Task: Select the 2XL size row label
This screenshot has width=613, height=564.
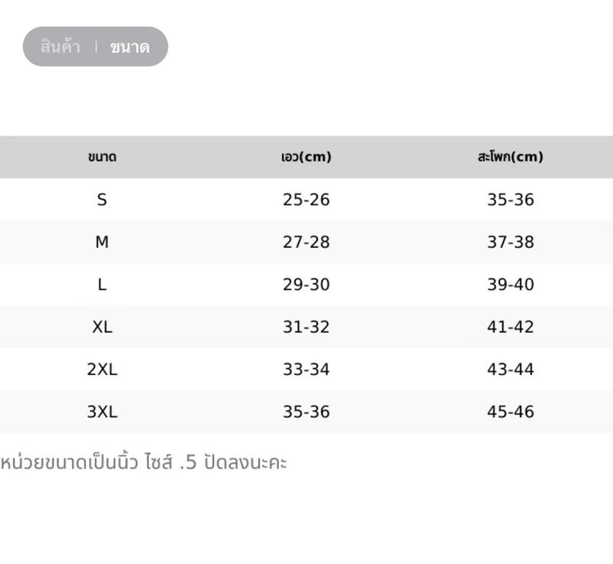Action: (102, 370)
